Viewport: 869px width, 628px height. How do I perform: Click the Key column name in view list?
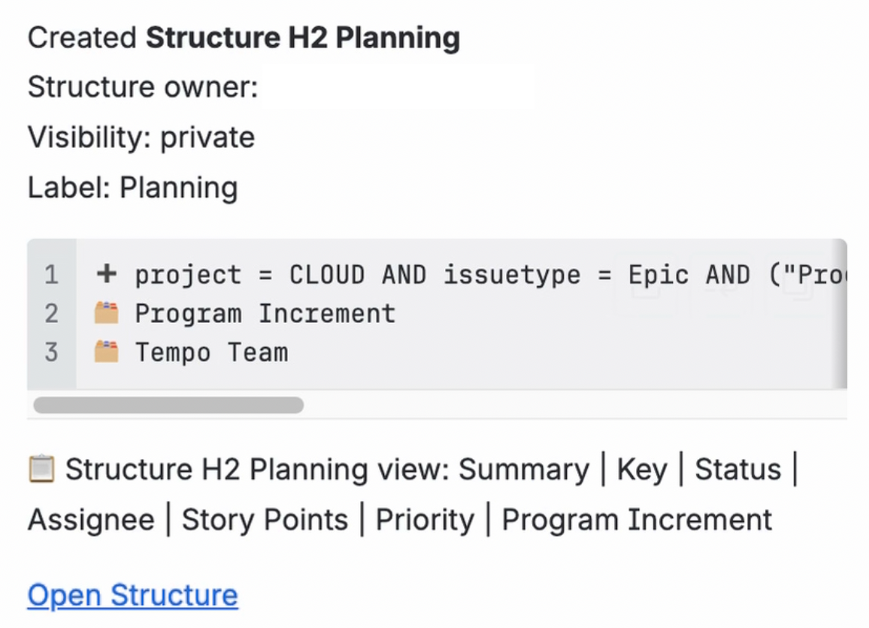[x=642, y=469]
